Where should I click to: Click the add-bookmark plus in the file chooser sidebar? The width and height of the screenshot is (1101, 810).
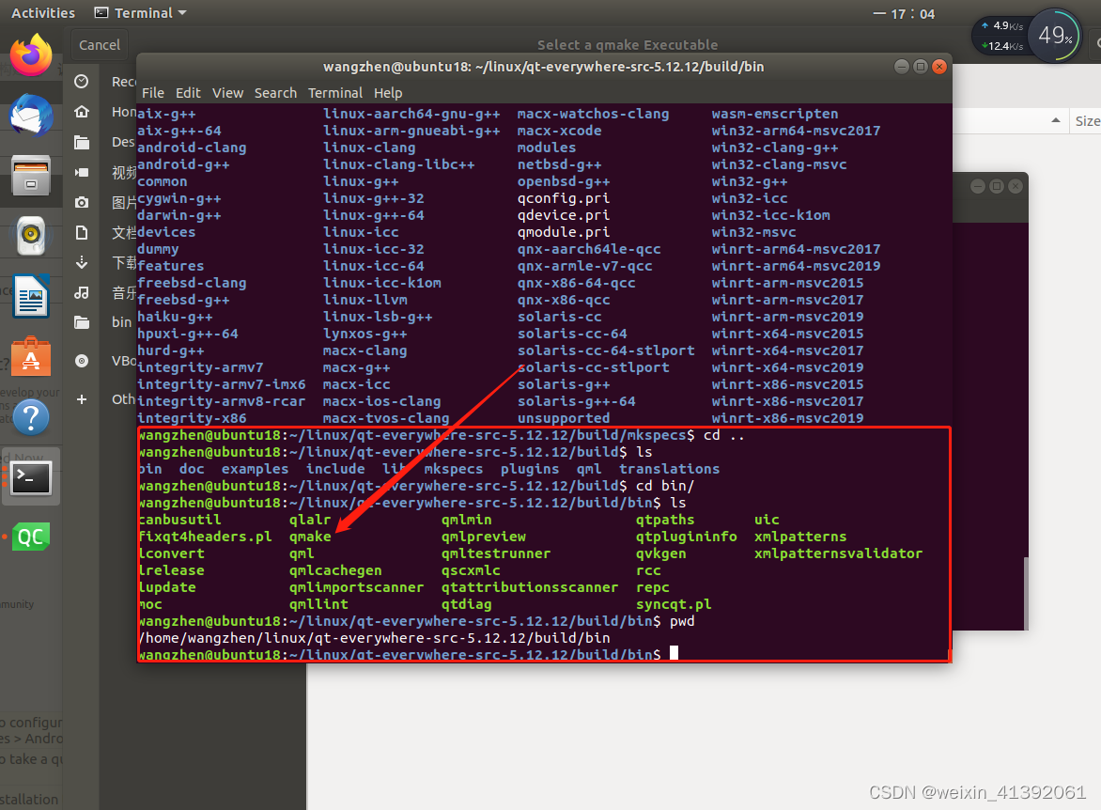(x=81, y=398)
